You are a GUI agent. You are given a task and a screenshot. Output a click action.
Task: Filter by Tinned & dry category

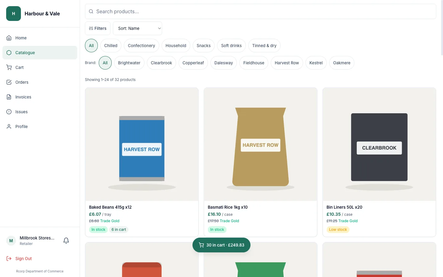click(x=264, y=46)
